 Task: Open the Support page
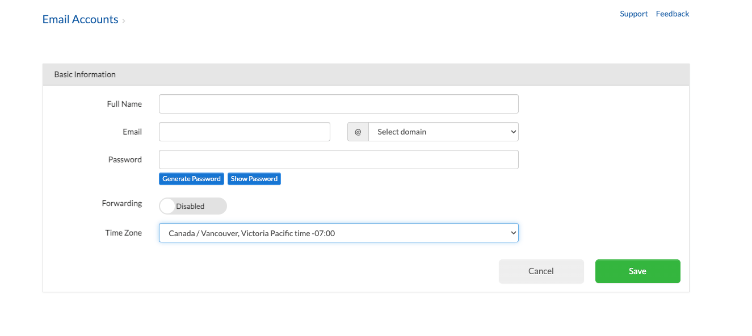tap(633, 14)
